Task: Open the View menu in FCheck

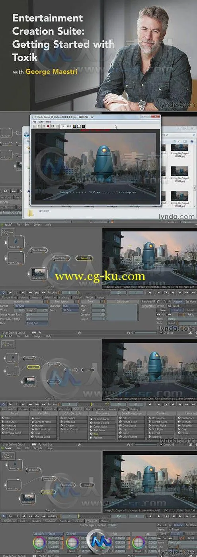Action: pyautogui.click(x=41, y=121)
